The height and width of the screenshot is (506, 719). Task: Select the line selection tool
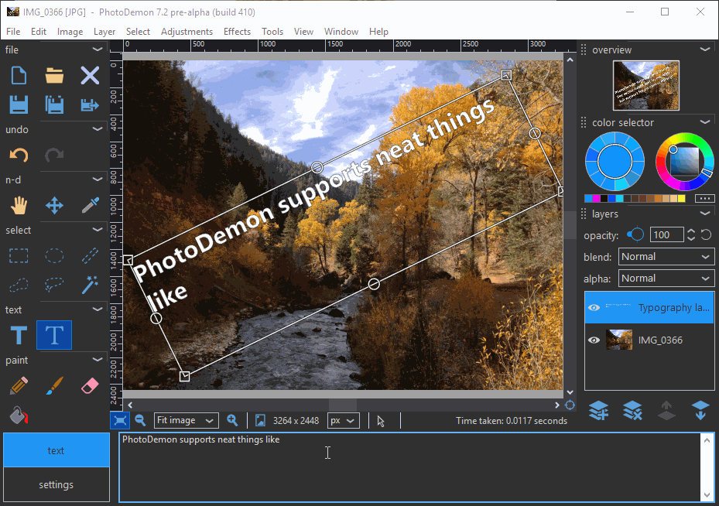[90, 256]
